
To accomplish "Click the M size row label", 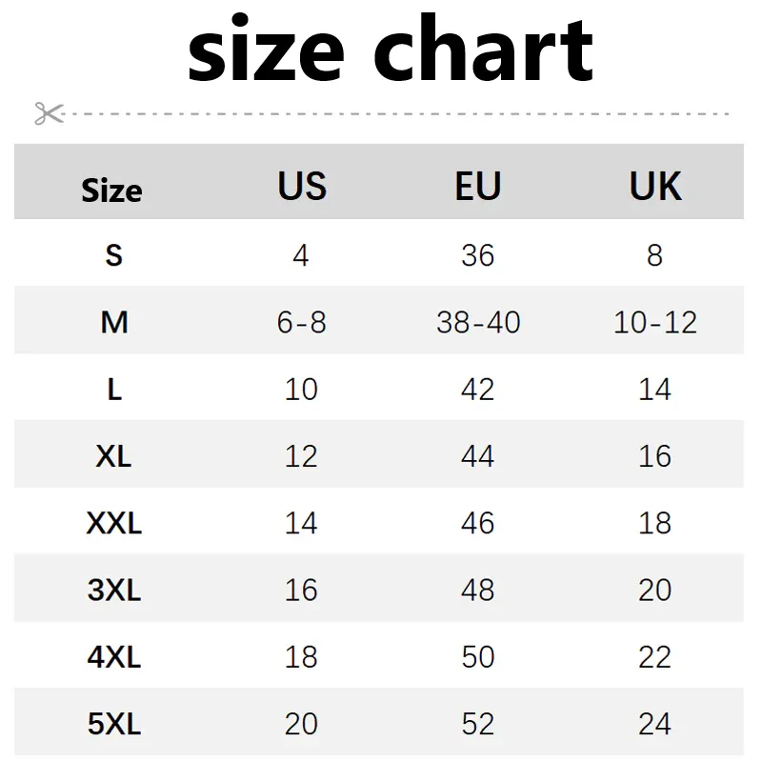I will [114, 322].
